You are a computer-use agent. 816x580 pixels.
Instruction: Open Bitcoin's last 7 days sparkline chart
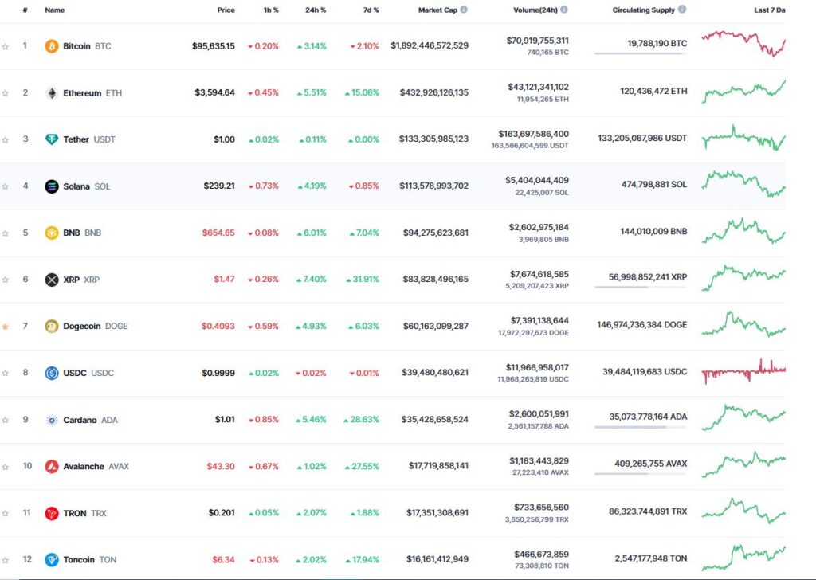(743, 44)
